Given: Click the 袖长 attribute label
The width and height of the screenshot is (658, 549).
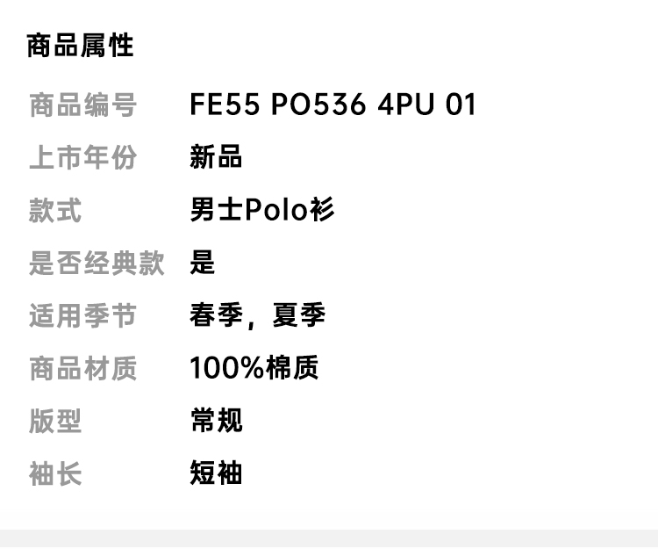Looking at the screenshot, I should [55, 473].
